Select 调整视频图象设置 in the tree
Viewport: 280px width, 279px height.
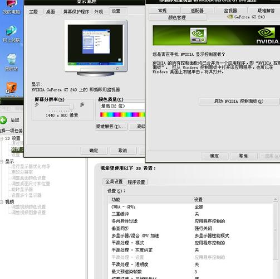pos(28,213)
